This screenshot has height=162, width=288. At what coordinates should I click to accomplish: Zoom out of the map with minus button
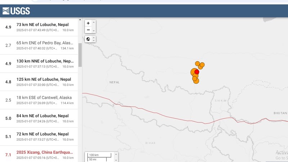(88, 30)
